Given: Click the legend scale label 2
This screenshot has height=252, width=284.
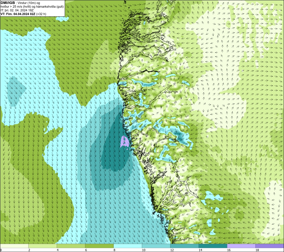Looking at the screenshot, I should (29, 250).
